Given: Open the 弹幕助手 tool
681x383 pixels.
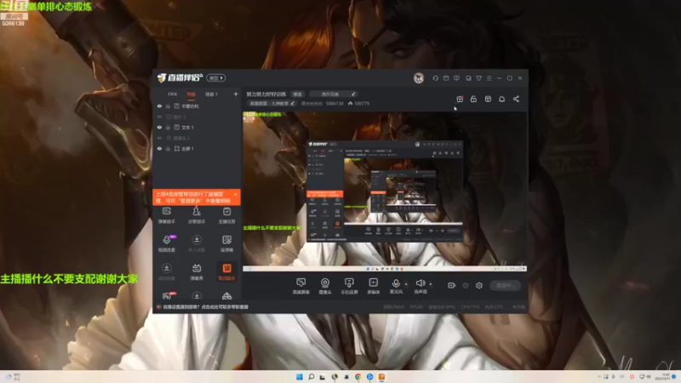Looking at the screenshot, I should [166, 215].
